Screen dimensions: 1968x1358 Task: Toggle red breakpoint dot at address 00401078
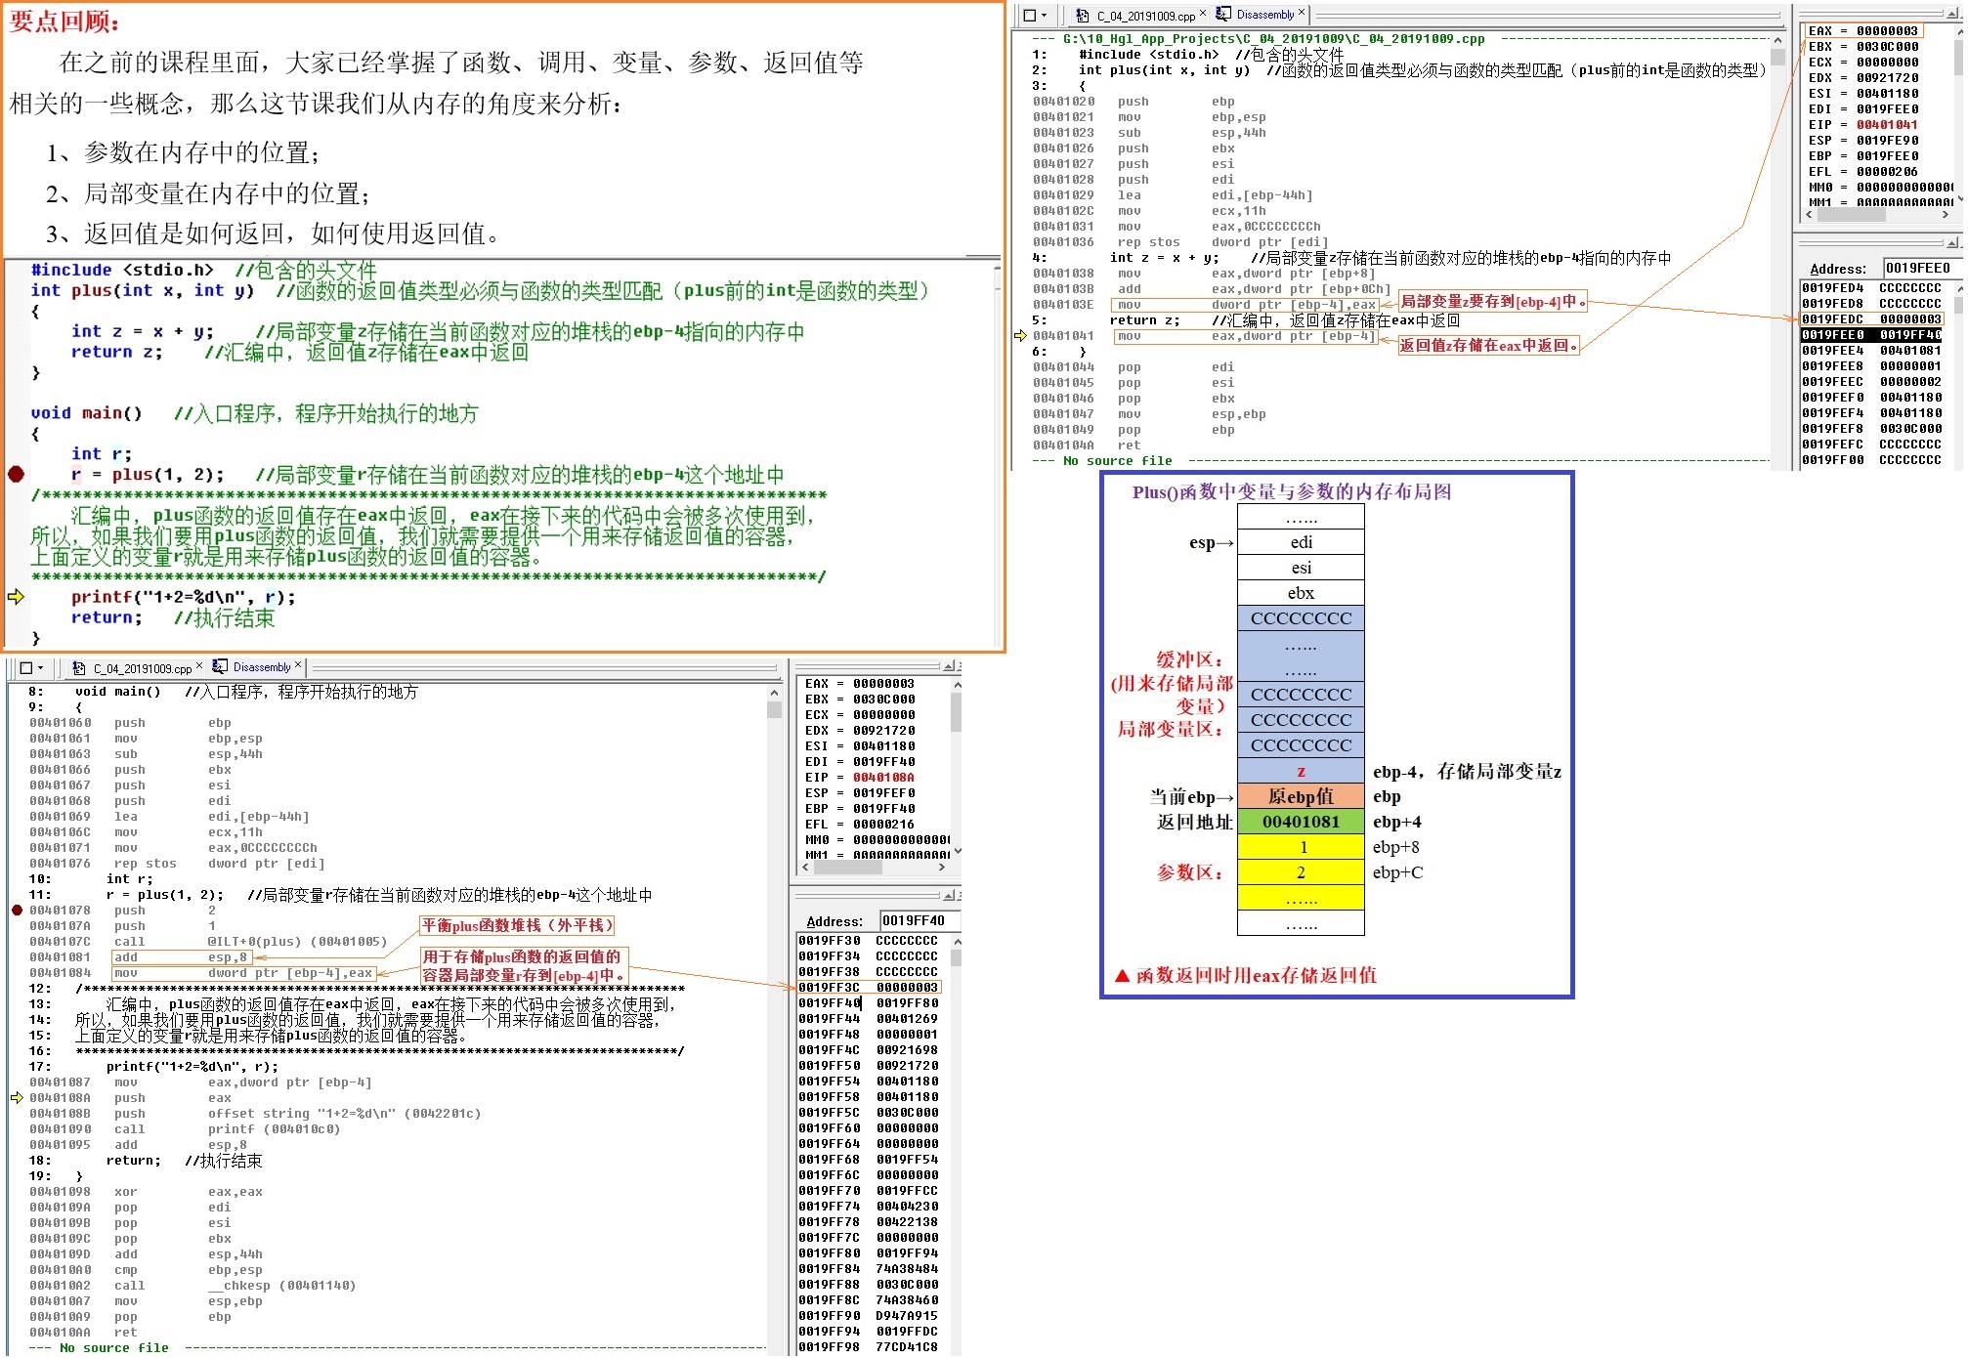coord(17,910)
